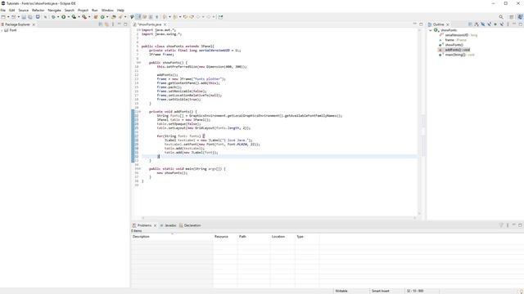This screenshot has width=524, height=294.
Task: Maximize the editor area icon
Action: (421, 24)
